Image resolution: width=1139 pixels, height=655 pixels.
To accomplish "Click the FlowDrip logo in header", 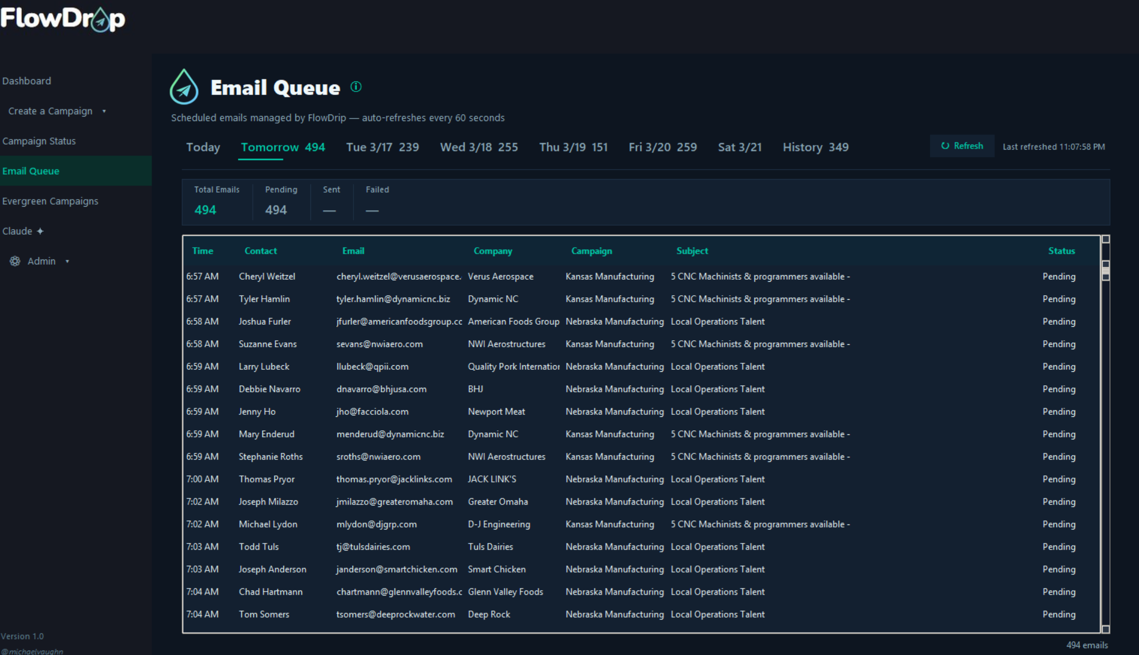I will pyautogui.click(x=63, y=19).
